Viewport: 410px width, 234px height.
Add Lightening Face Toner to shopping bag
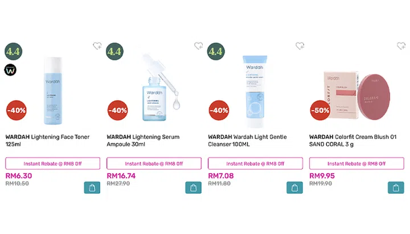92,187
